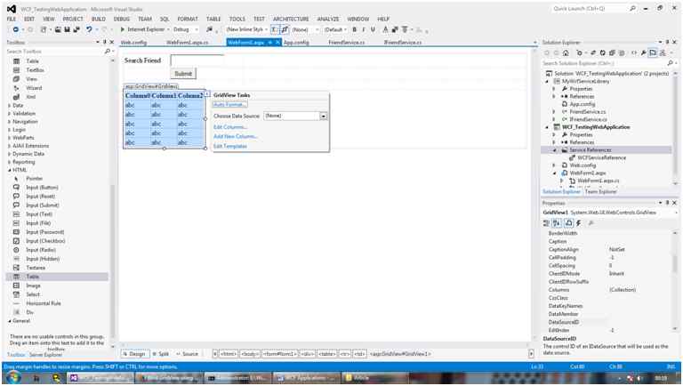Expand the Data toolbox group
Viewport: 683px width, 386px height.
(9, 106)
